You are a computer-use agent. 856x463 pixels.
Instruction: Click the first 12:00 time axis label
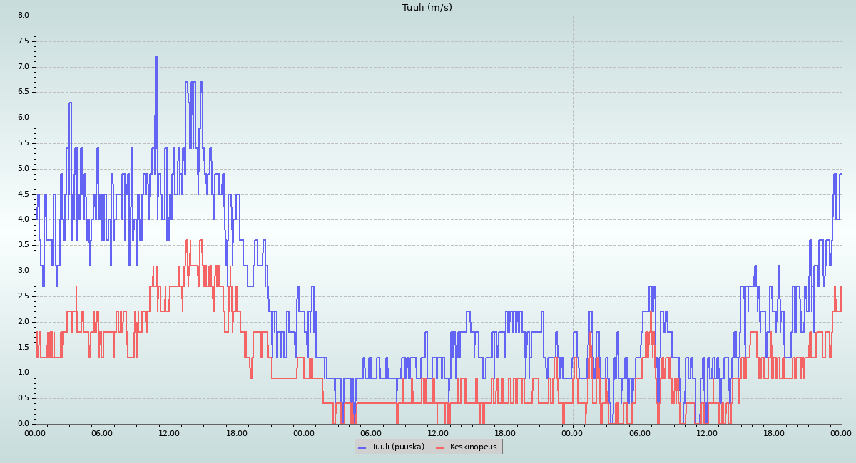point(170,432)
